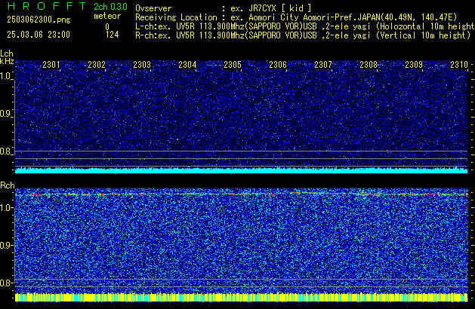The image size is (475, 309).
Task: Click the meteor label
Action: click(x=107, y=16)
